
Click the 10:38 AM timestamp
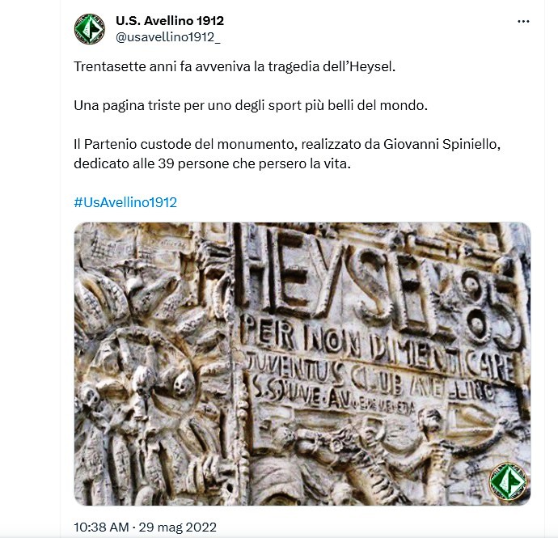point(101,527)
